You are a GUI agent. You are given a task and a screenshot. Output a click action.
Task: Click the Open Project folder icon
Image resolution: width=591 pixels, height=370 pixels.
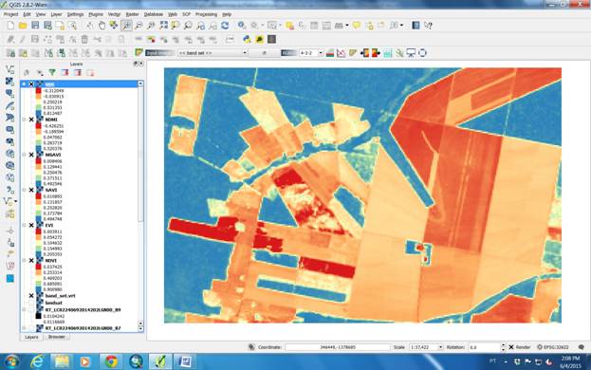click(23, 26)
